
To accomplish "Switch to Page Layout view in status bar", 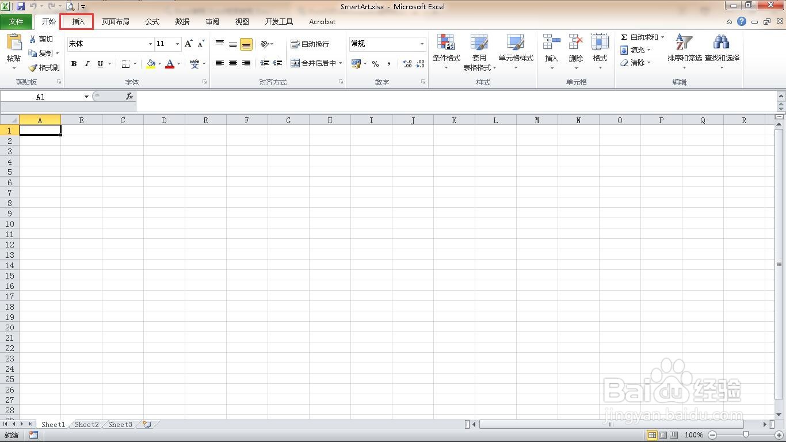I will pyautogui.click(x=663, y=435).
